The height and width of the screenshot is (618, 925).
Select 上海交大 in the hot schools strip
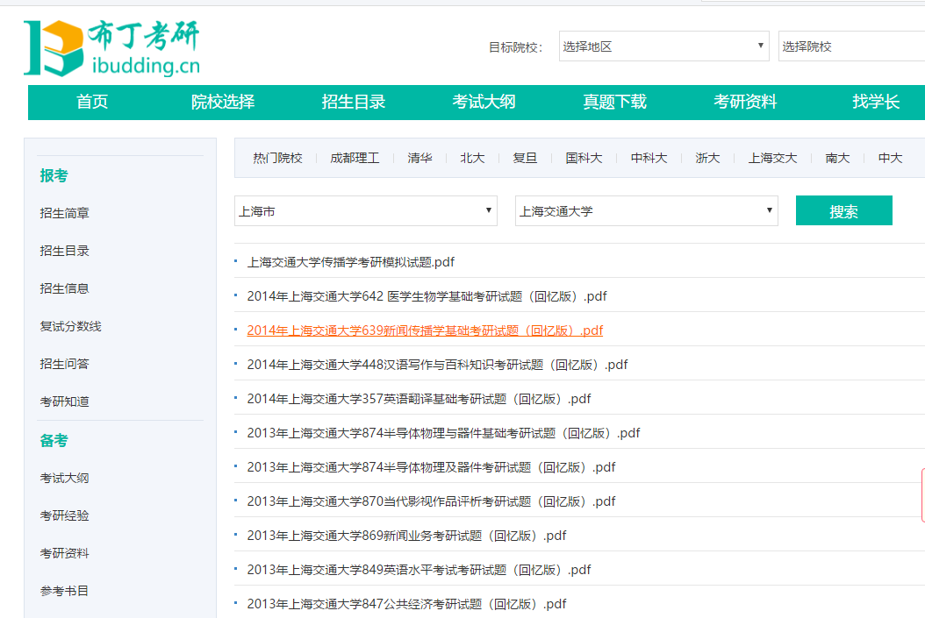click(x=772, y=158)
